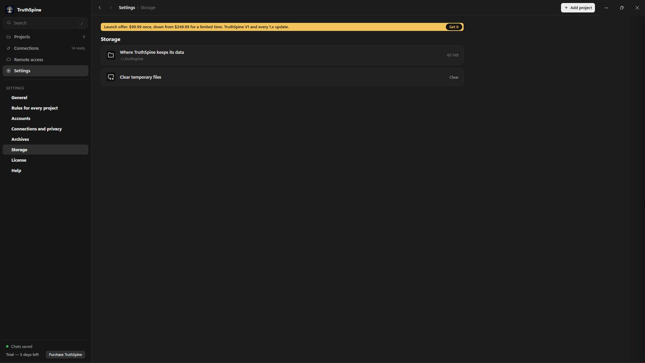645x363 pixels.
Task: Open Connections and privacy section
Action: 46,129
